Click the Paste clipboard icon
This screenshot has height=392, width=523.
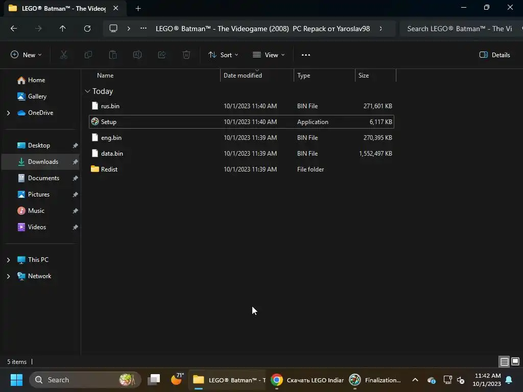(113, 55)
